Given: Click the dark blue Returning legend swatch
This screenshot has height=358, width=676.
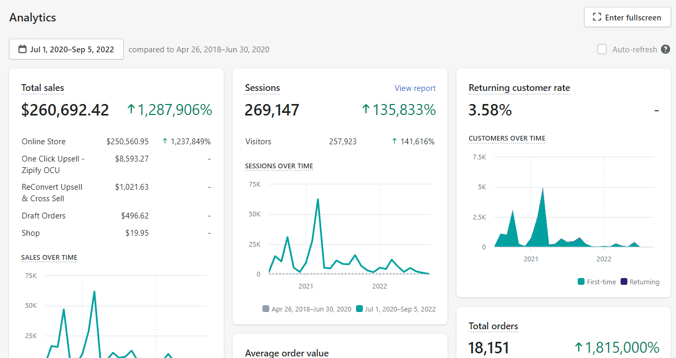Looking at the screenshot, I should [624, 282].
